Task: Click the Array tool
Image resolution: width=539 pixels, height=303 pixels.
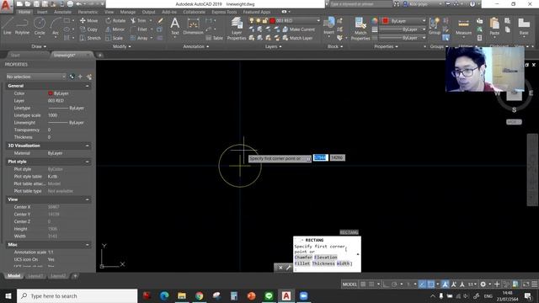Action: coord(139,38)
